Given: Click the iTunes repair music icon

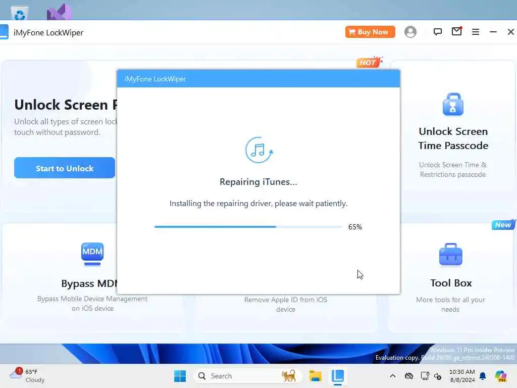Looking at the screenshot, I should coord(259,150).
